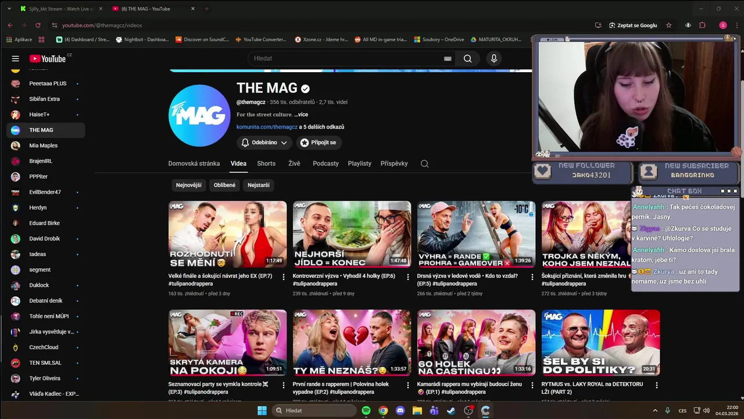The width and height of the screenshot is (744, 419).
Task: Select CzechCloud channel in sidebar
Action: coord(45,347)
